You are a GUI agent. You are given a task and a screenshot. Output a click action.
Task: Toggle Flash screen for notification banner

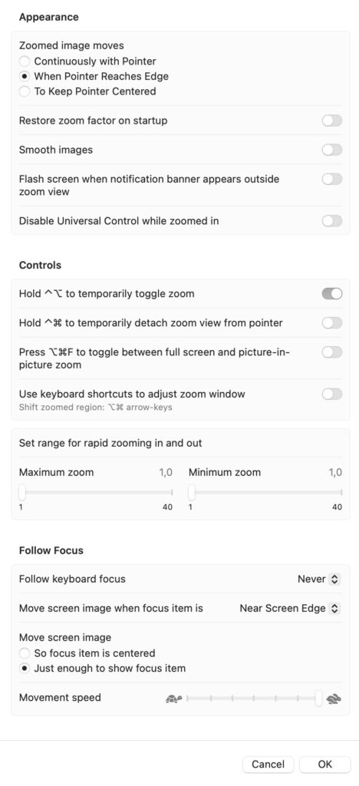(332, 179)
